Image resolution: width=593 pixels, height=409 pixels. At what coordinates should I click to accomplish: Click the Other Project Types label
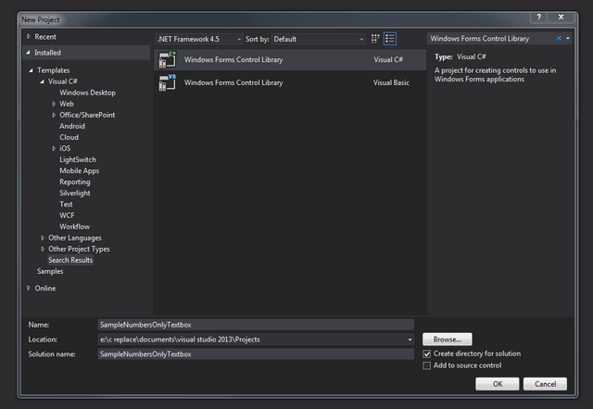click(79, 249)
